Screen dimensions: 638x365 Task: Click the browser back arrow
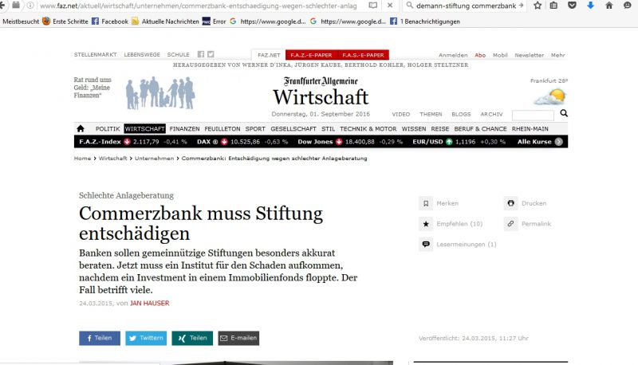[2, 6]
